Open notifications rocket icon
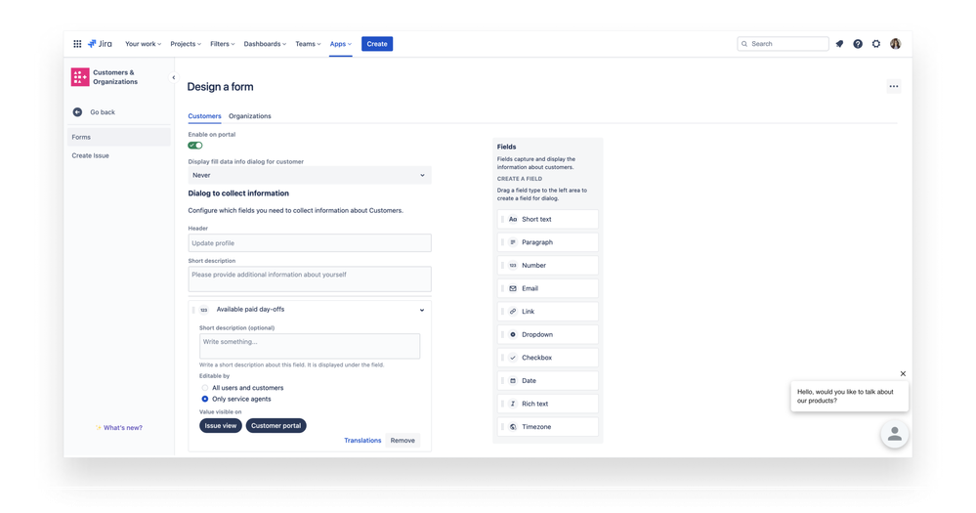This screenshot has height=513, width=976. (x=839, y=44)
